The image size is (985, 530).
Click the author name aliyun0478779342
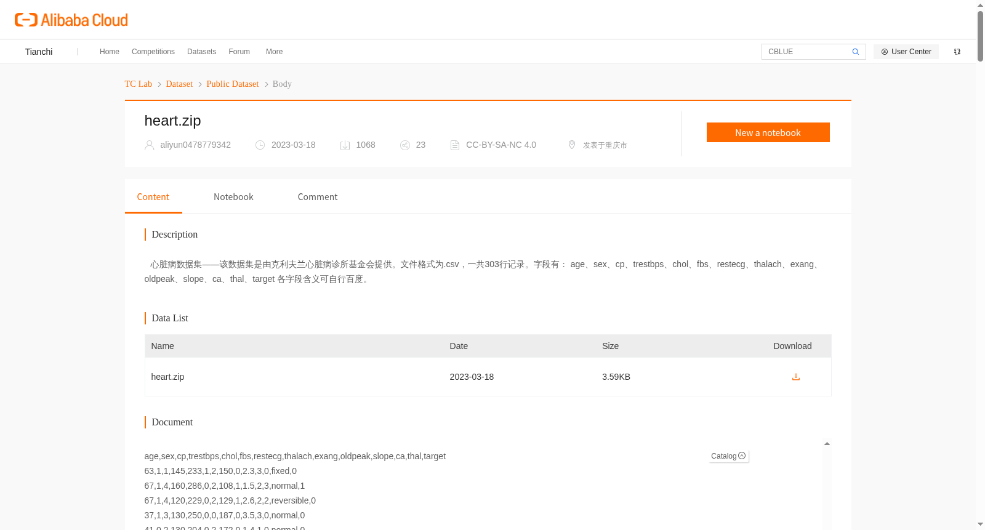click(196, 145)
